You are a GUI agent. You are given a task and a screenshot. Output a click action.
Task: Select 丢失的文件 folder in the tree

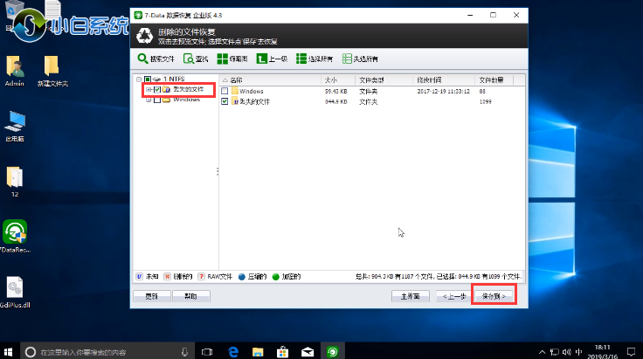point(188,89)
